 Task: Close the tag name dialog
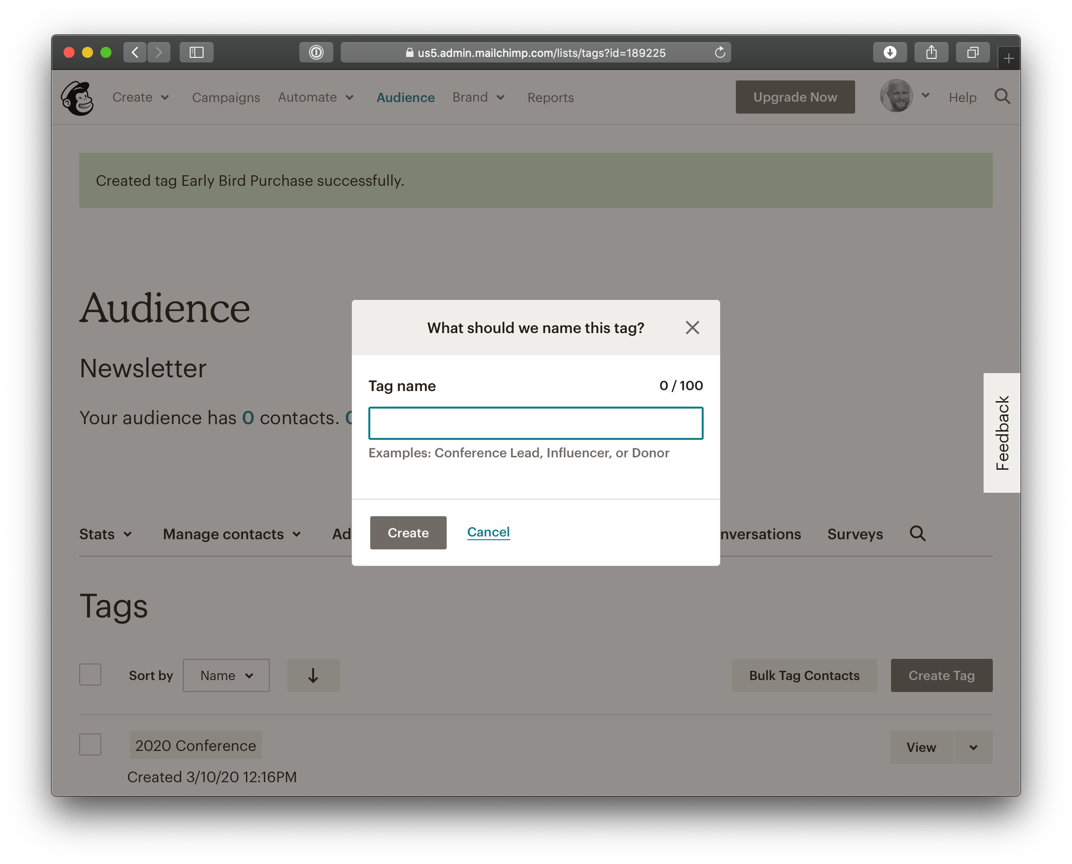pos(692,327)
